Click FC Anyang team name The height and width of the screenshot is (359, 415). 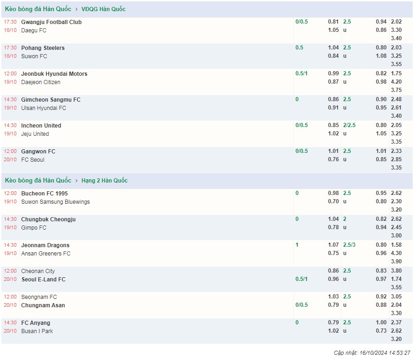pyautogui.click(x=36, y=323)
